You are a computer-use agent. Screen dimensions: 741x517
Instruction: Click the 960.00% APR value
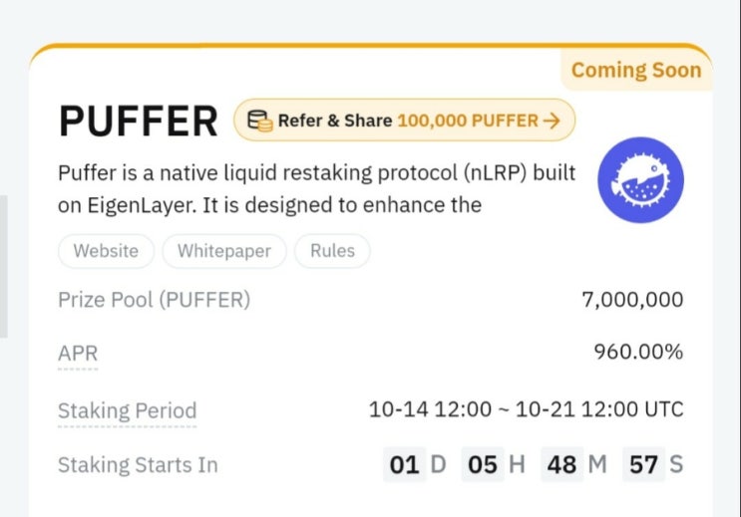639,353
